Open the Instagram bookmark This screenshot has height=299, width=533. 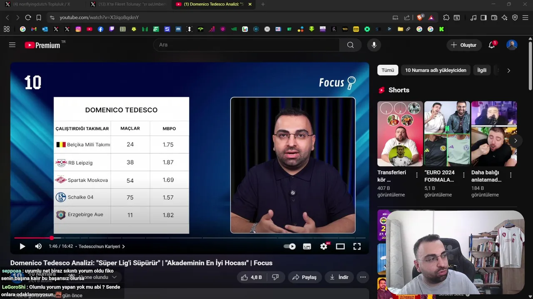pos(78,29)
